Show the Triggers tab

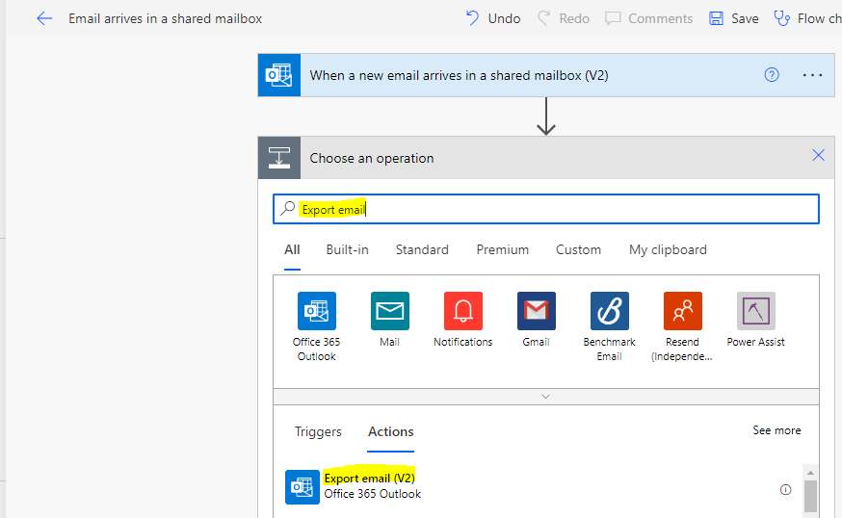click(x=318, y=431)
